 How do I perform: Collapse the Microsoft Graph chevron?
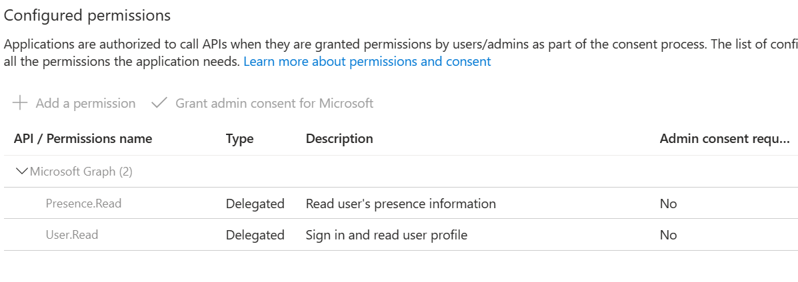21,172
